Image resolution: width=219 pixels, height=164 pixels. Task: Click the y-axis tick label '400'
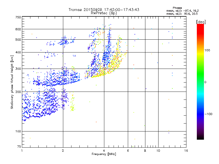pos(18,52)
